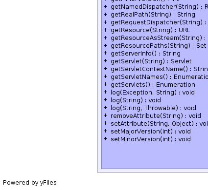Click the plus icon next to getResourceAsStream
208x190 pixels.
[106, 38]
